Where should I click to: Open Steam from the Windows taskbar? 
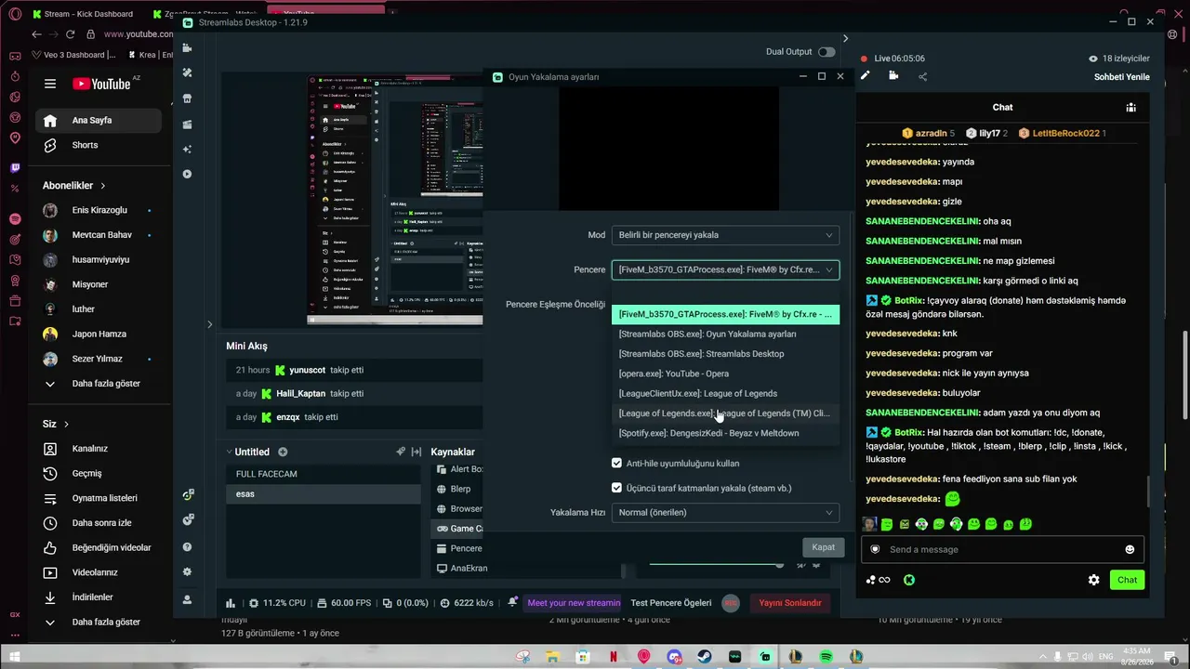point(705,658)
